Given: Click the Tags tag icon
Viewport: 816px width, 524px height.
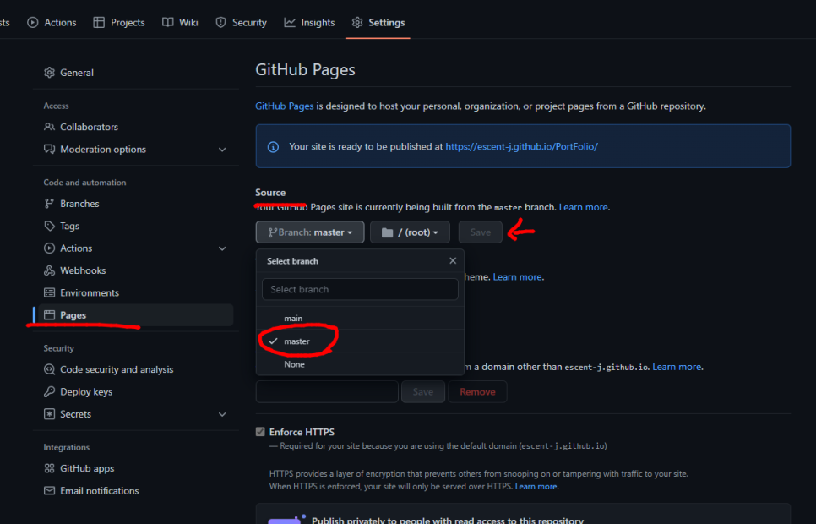Looking at the screenshot, I should click(x=50, y=226).
